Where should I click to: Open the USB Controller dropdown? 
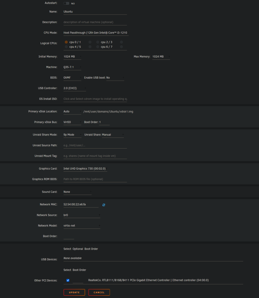click(75, 88)
